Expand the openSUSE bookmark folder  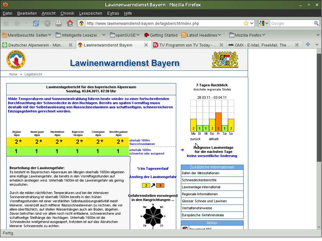pyautogui.click(x=125, y=35)
